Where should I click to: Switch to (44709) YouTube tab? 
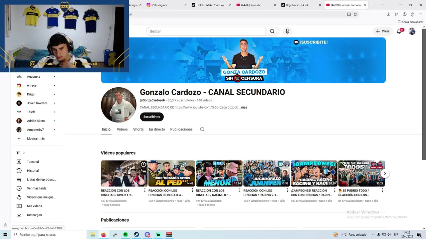pos(255,5)
